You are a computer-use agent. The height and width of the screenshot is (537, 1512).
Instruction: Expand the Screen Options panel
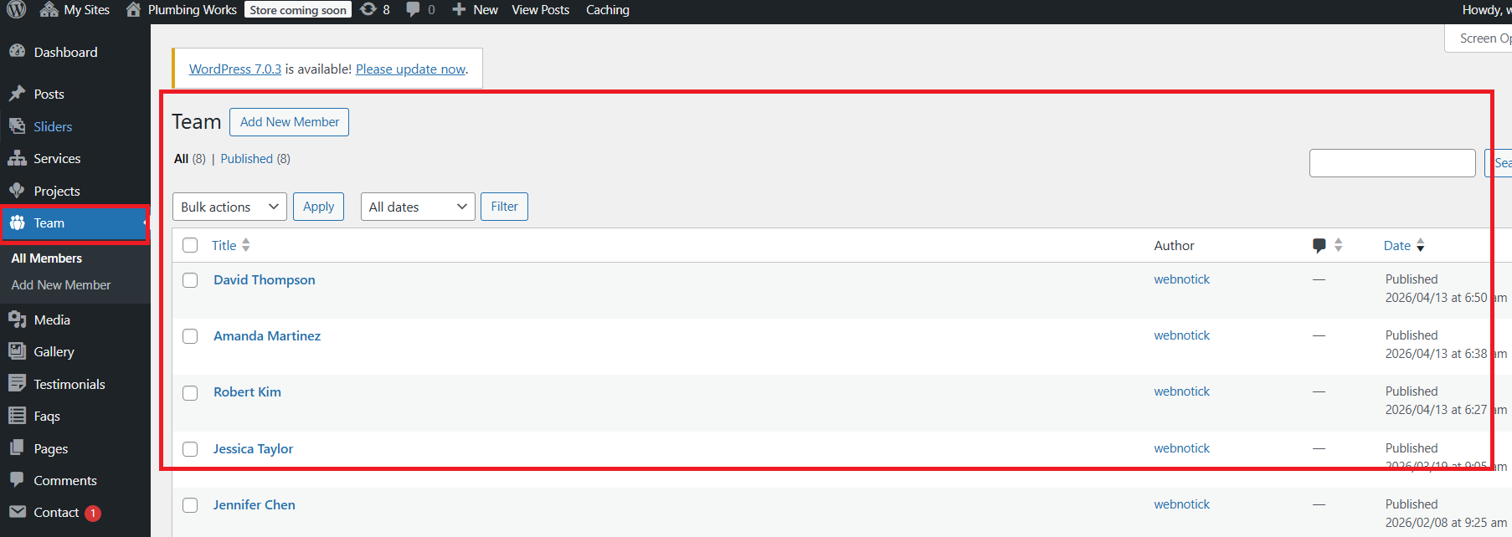[x=1480, y=38]
